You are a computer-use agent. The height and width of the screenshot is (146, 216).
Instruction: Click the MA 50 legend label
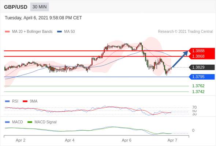click(x=70, y=32)
